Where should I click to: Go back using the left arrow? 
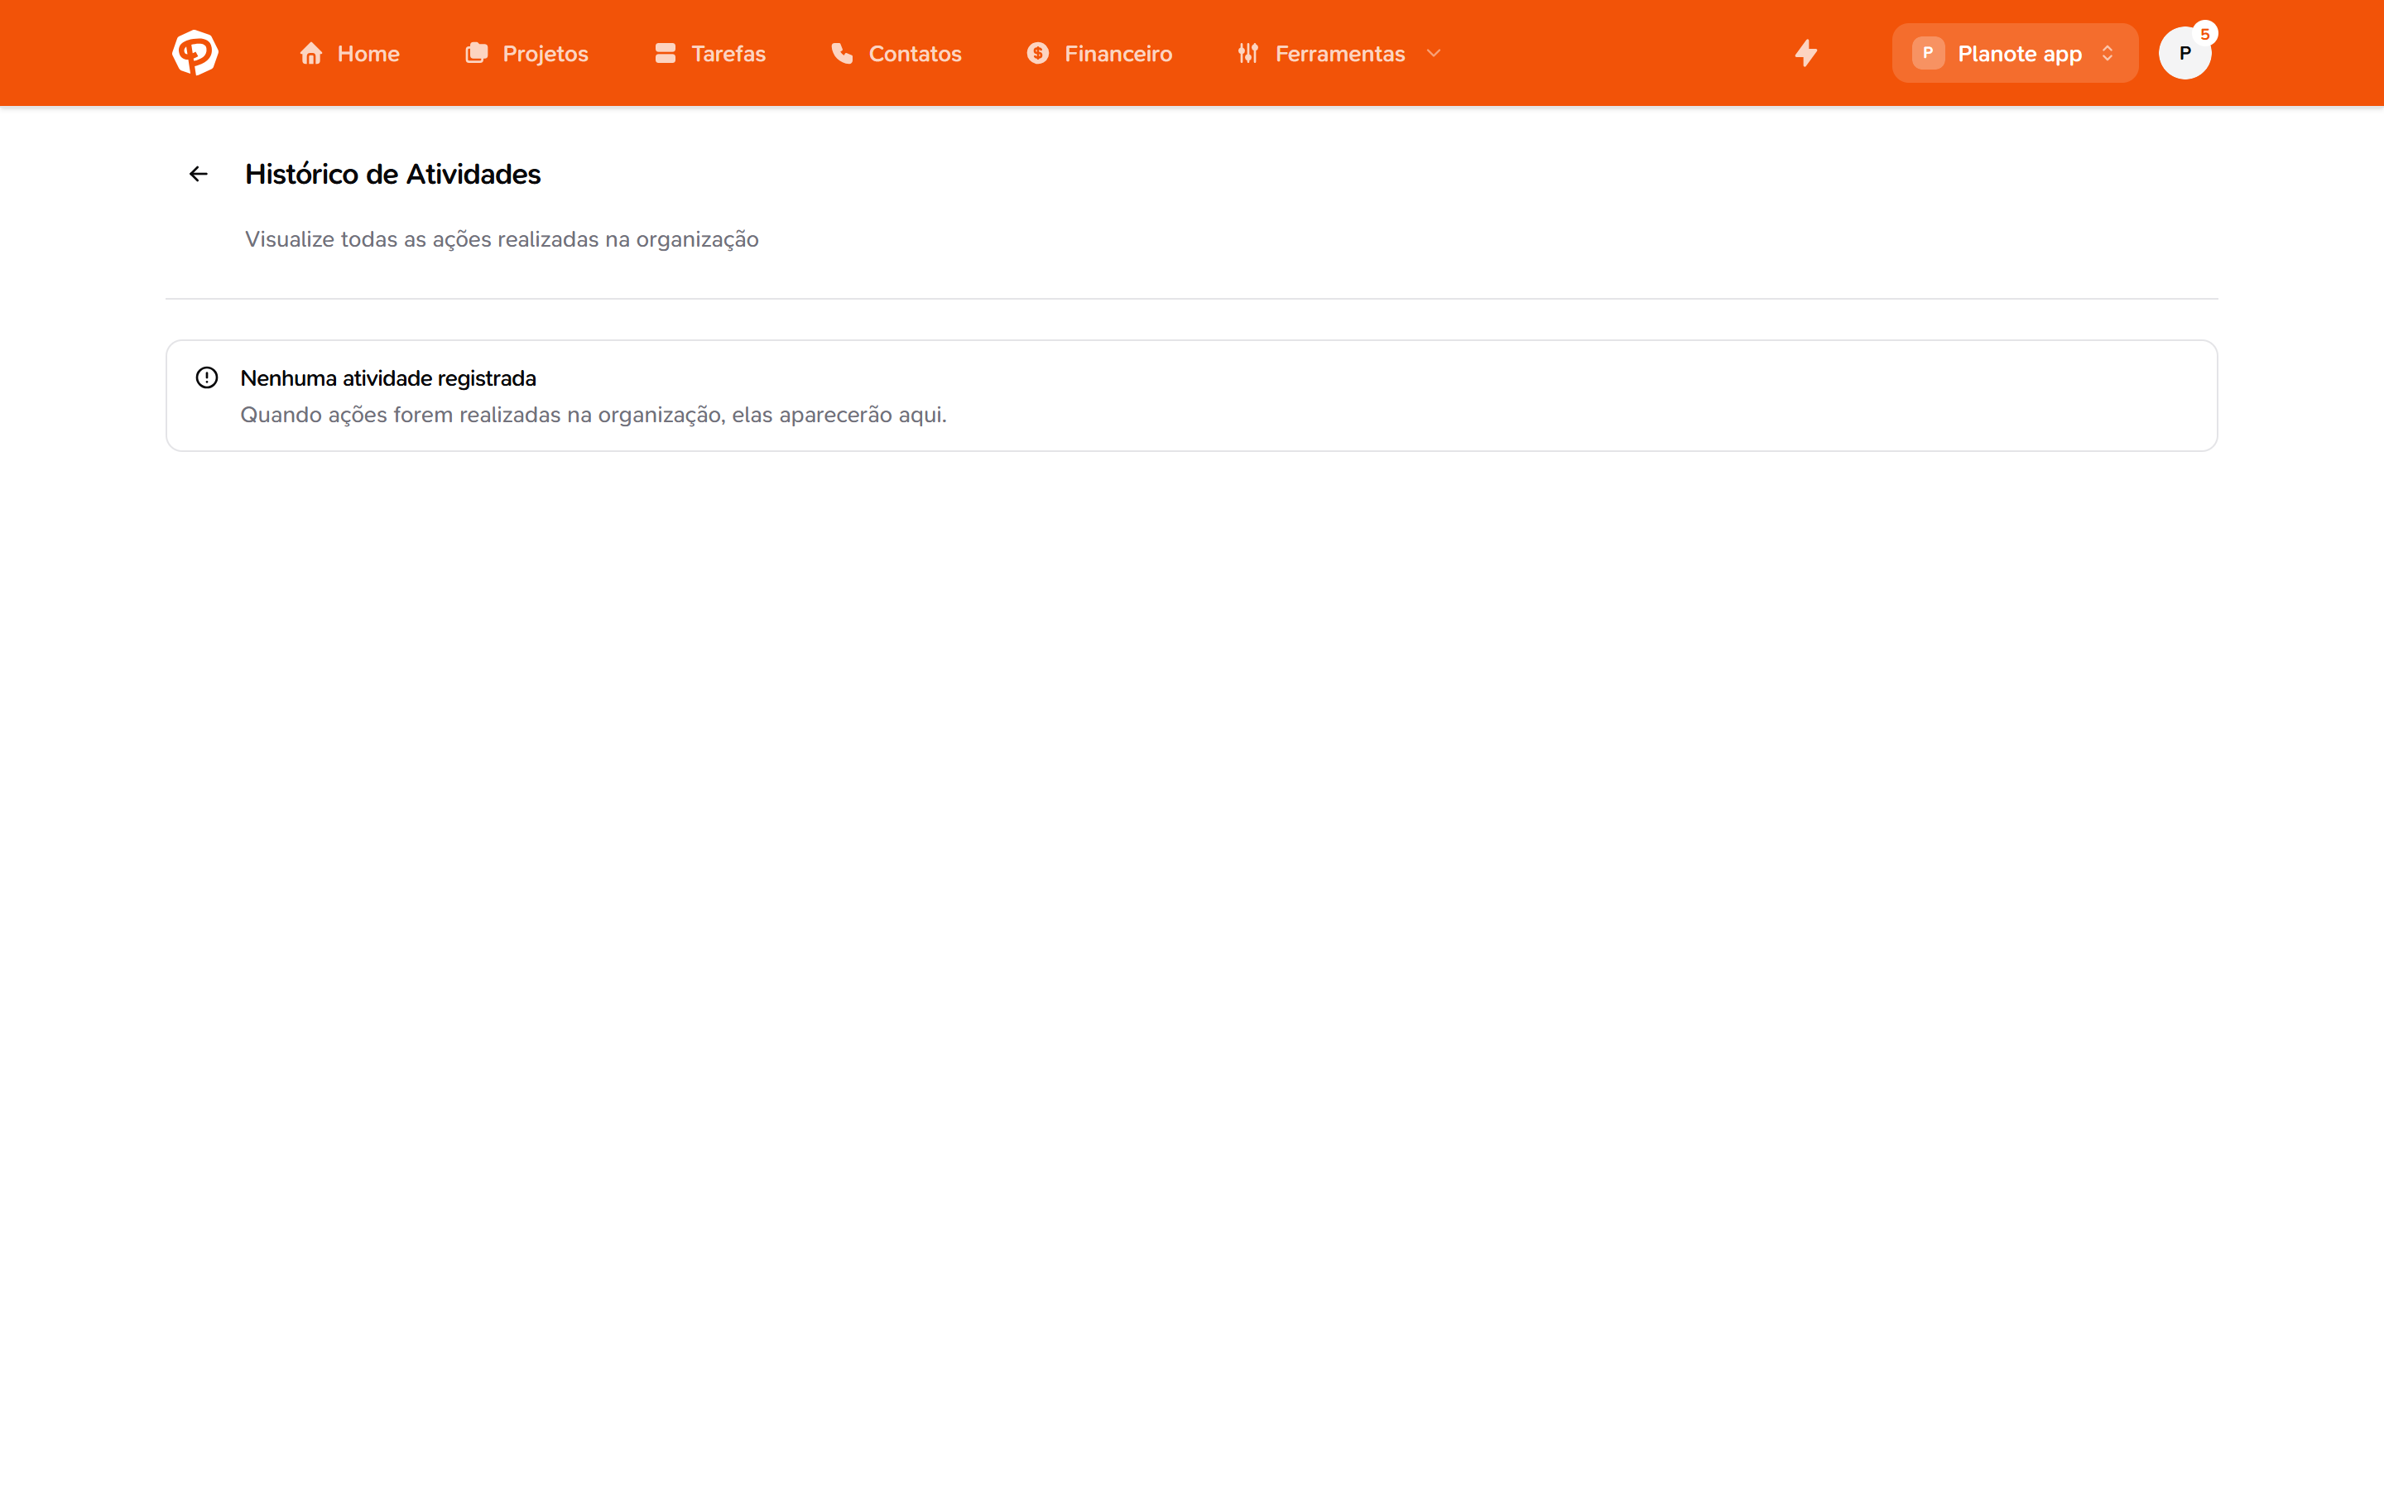click(x=198, y=175)
